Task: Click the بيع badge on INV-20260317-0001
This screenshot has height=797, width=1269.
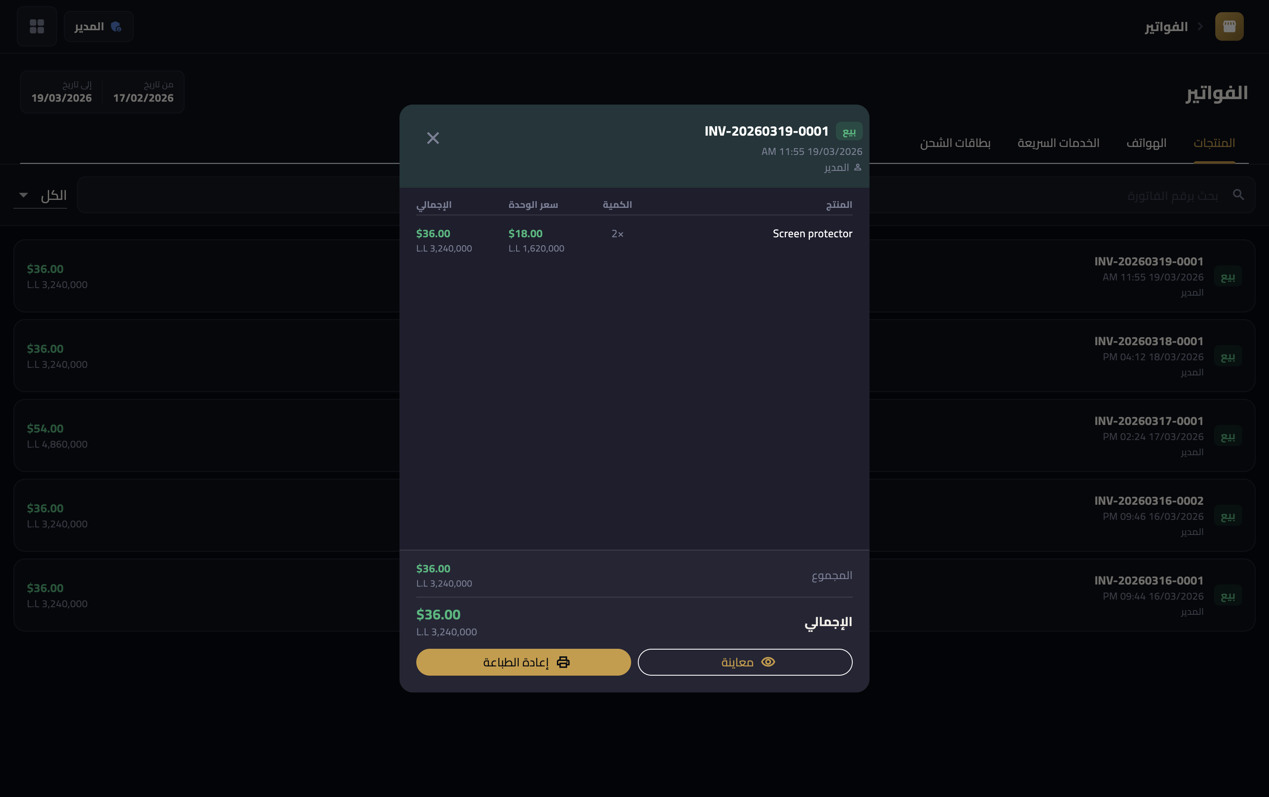Action: 1228,436
